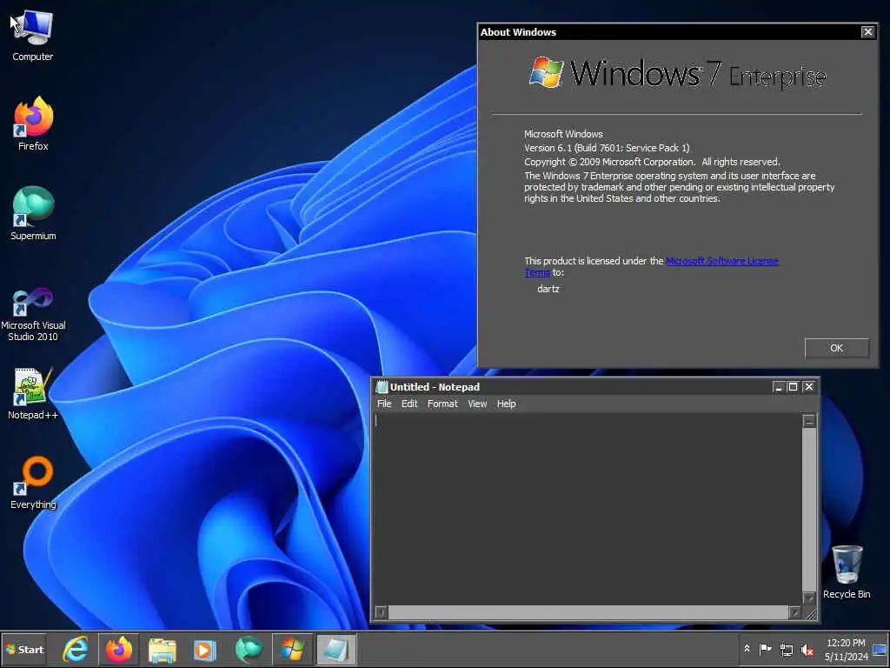The width and height of the screenshot is (890, 668).
Task: Click the licensed user name dartz
Action: coord(548,289)
